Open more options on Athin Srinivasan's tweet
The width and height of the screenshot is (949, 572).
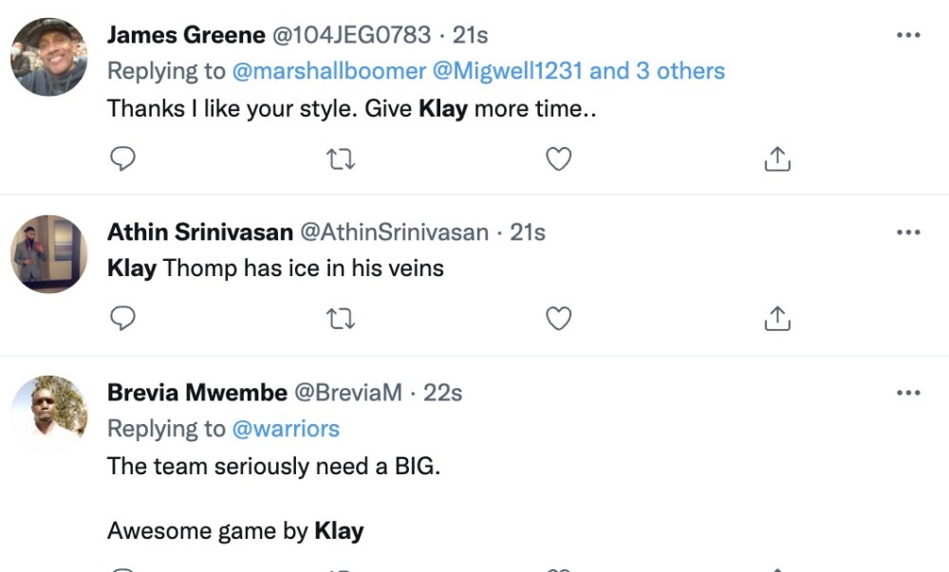[x=908, y=231]
